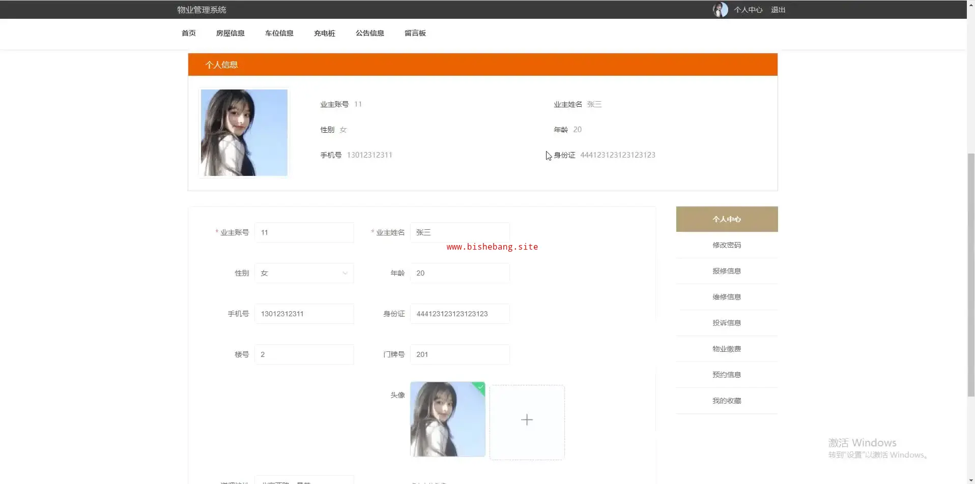
Task: Click the 楼号 input field
Action: pos(304,354)
